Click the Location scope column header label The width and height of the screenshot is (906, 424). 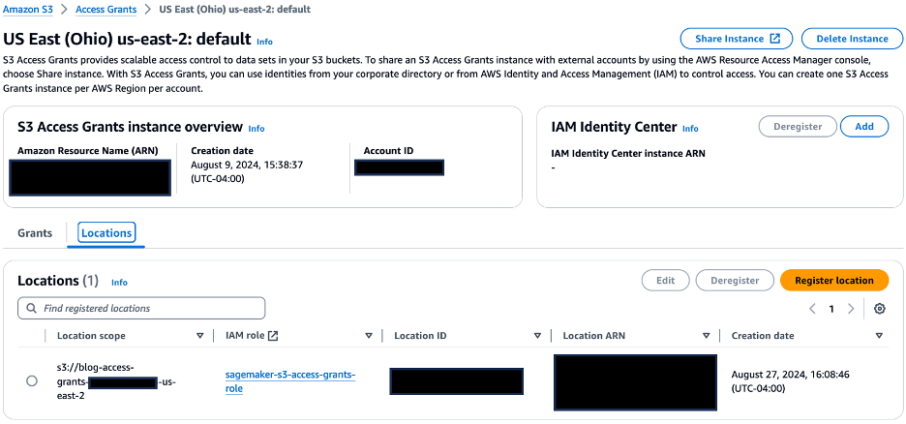(x=91, y=336)
